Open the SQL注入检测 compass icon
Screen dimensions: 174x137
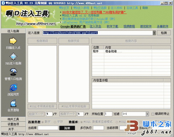point(13,57)
